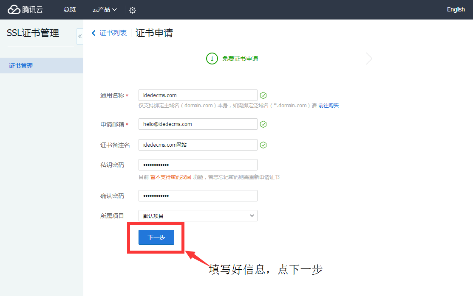Select 证书管理 in the sidebar

click(x=21, y=66)
